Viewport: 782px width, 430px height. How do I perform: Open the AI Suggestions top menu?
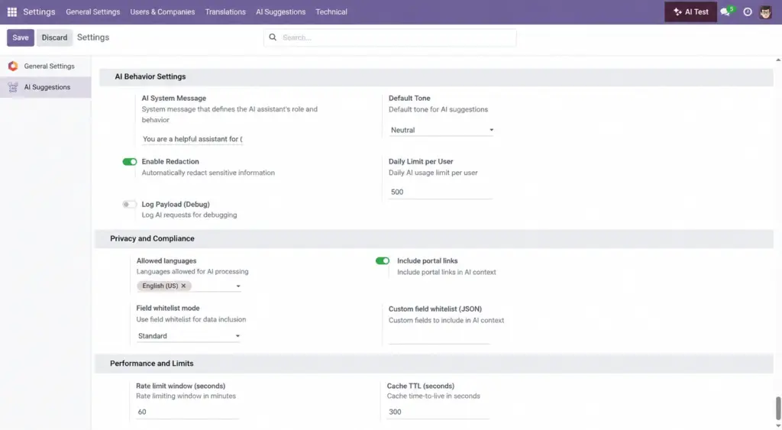[281, 11]
